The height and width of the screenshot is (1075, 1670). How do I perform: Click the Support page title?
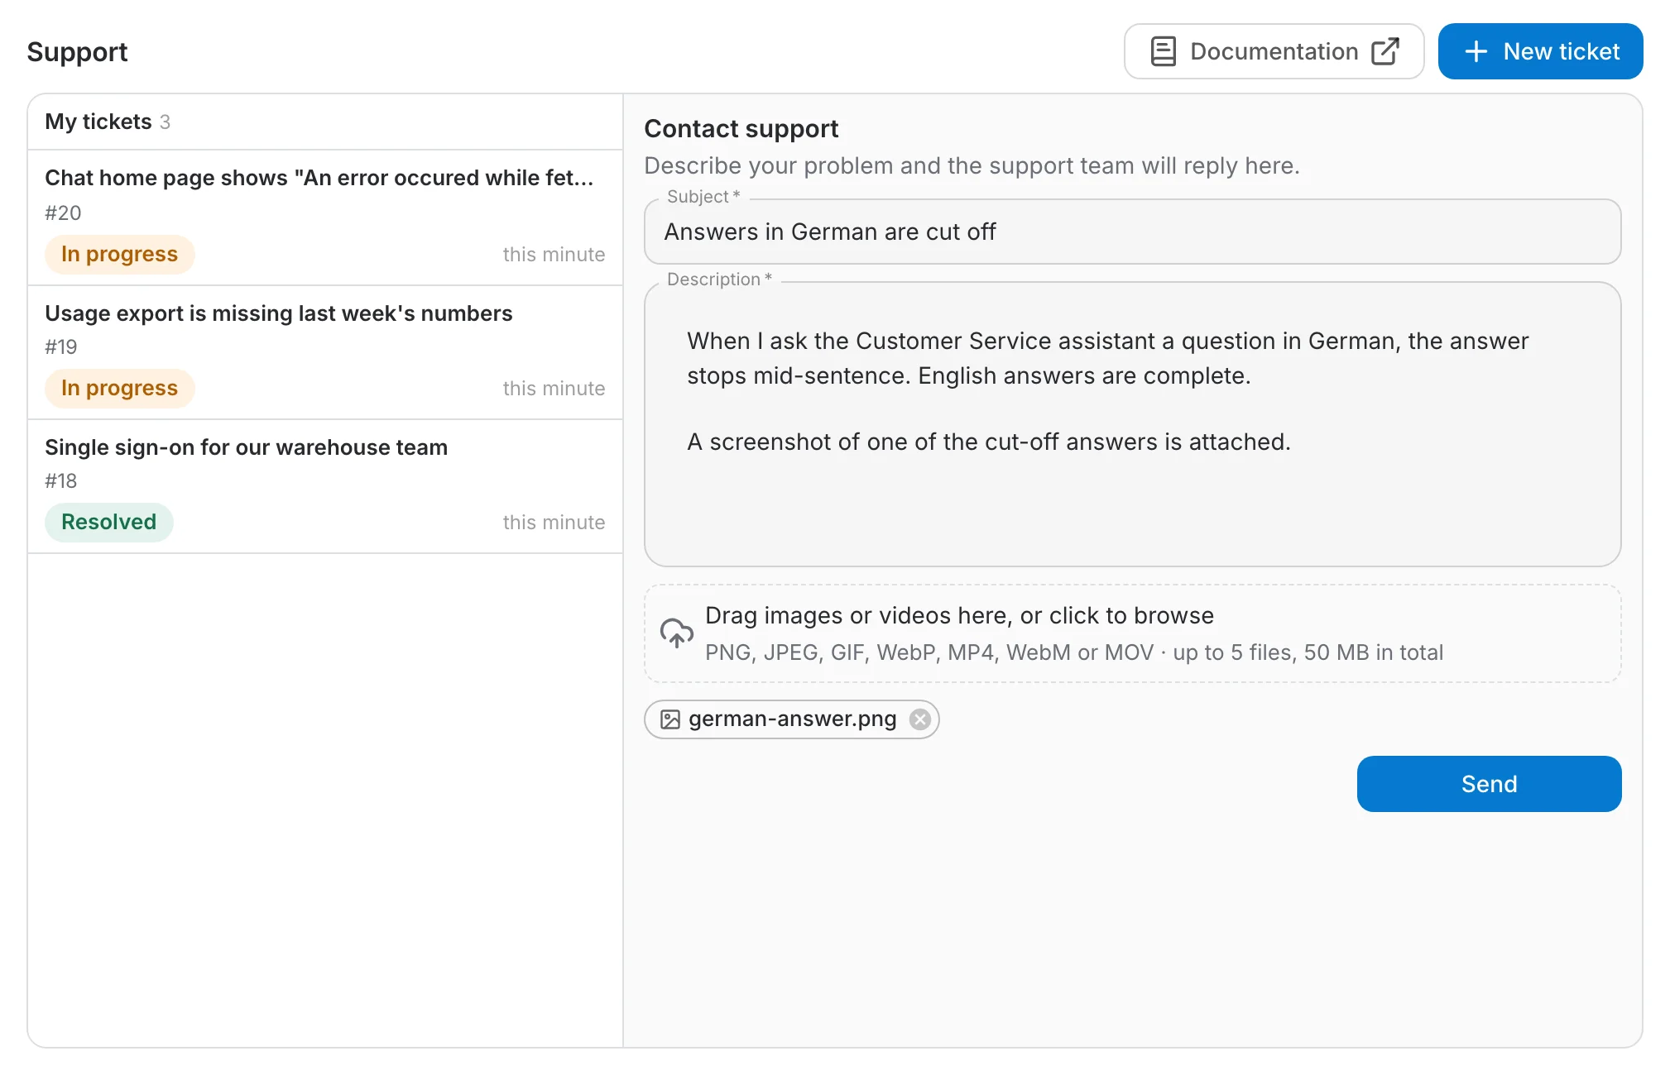(77, 52)
